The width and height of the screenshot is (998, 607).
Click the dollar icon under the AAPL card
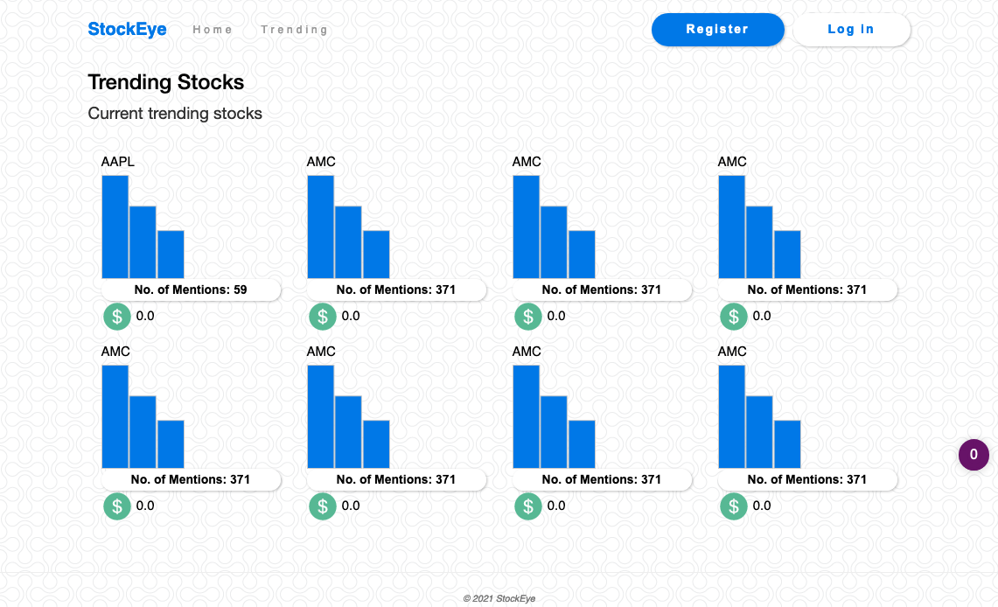tap(117, 317)
